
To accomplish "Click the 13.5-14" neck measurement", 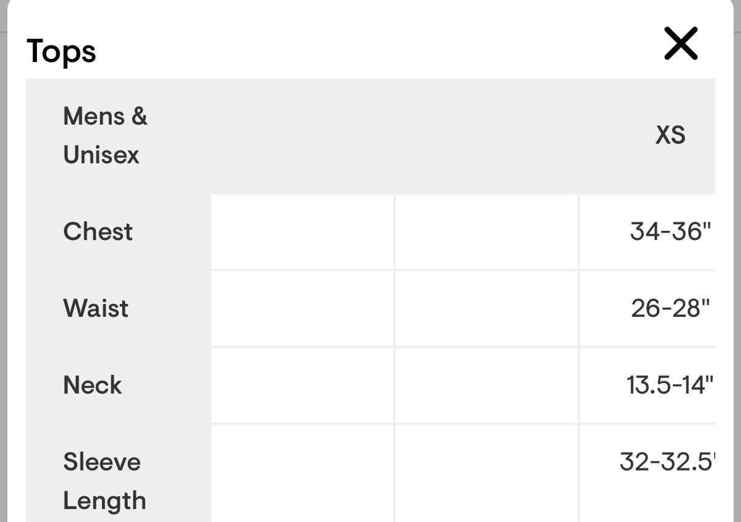I will tap(669, 385).
